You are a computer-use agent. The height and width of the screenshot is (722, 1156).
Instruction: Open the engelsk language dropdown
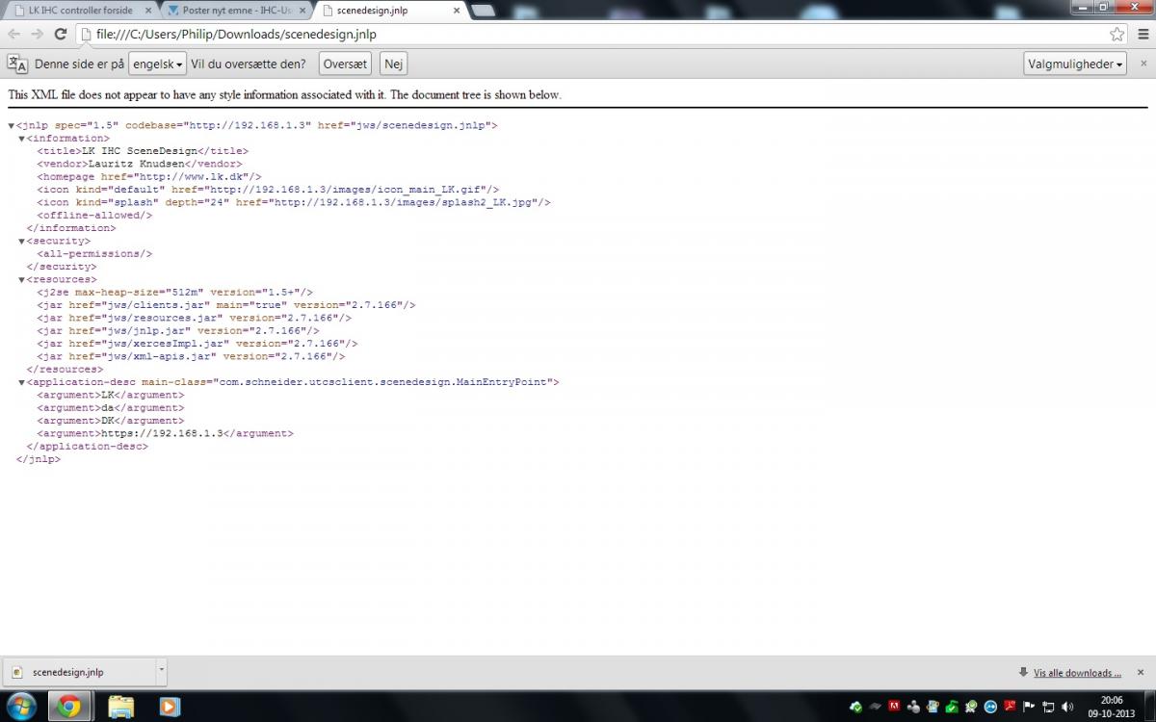158,64
